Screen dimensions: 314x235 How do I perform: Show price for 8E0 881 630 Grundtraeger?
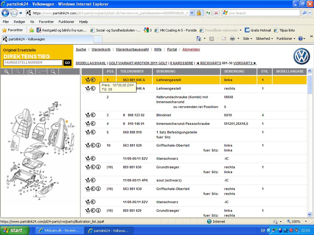click(x=93, y=167)
